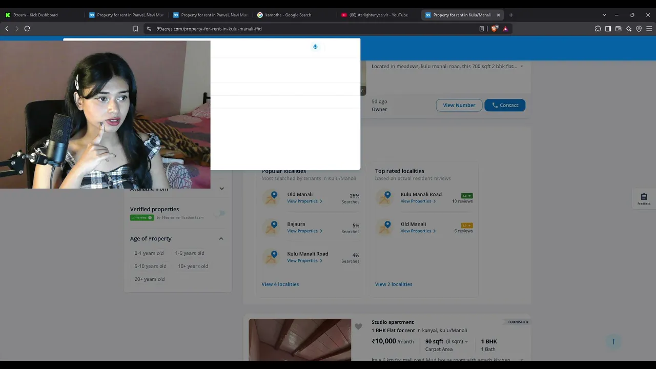Click the Old Manali map pin icon in Popular localities
The height and width of the screenshot is (369, 656).
coord(271,197)
